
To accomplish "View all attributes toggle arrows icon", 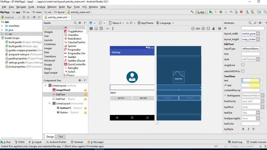I will (255, 23).
